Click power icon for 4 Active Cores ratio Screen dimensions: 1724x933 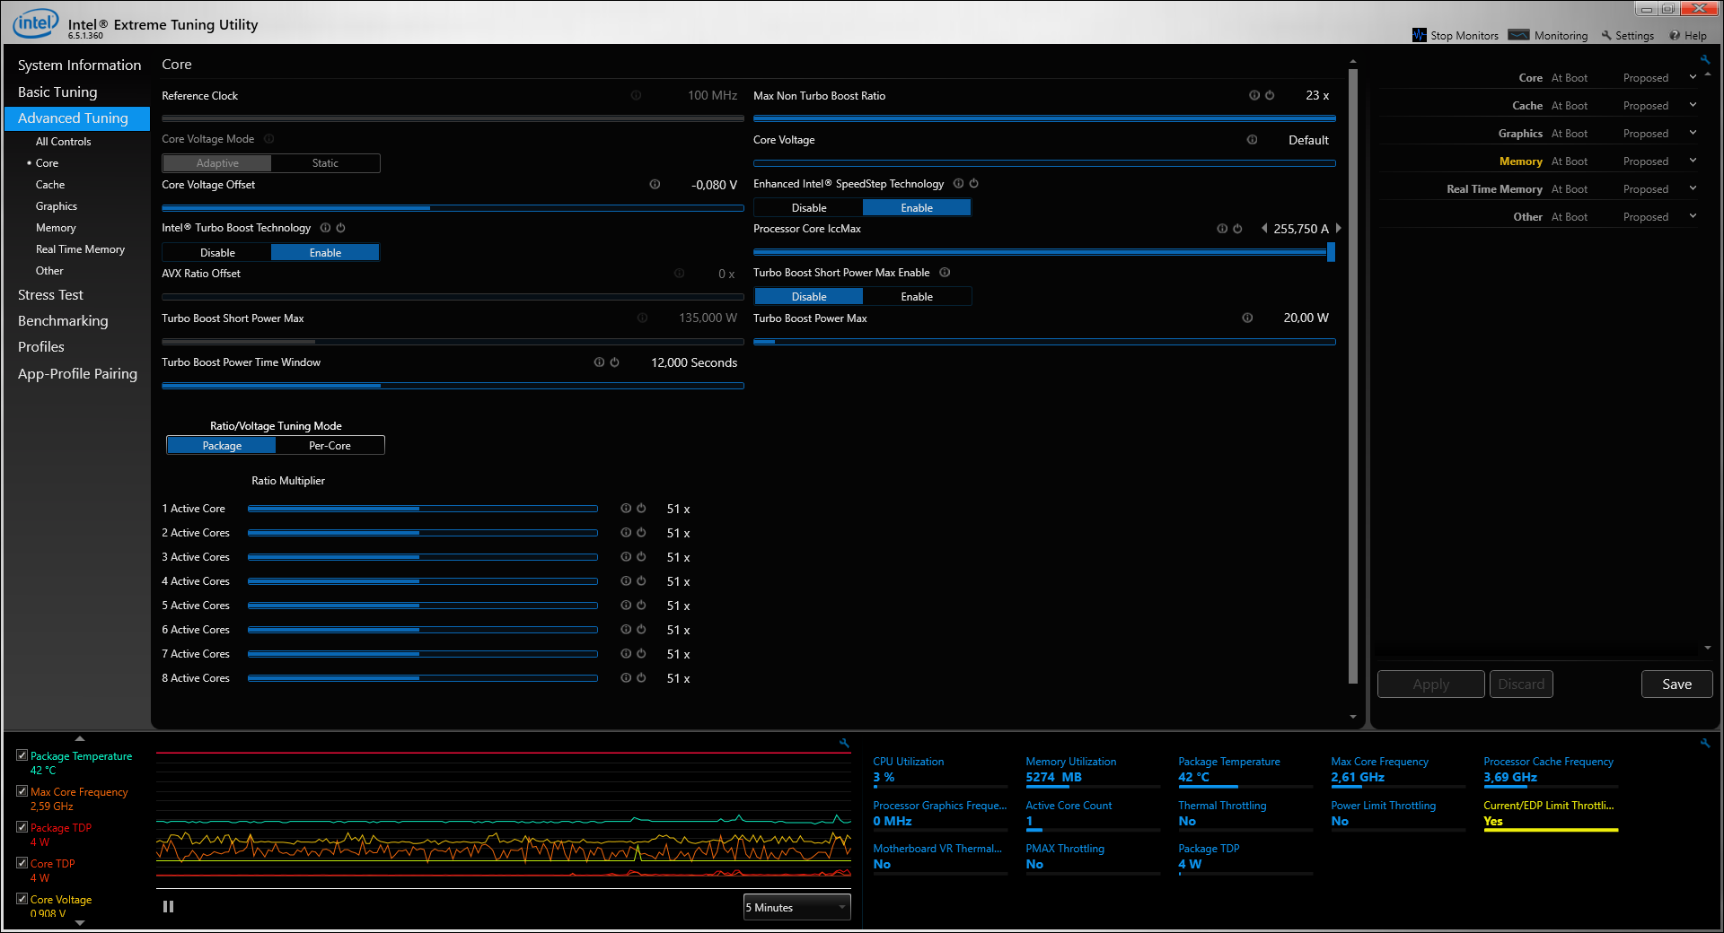(641, 580)
